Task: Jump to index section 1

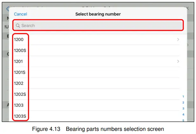Action: [x=183, y=97]
